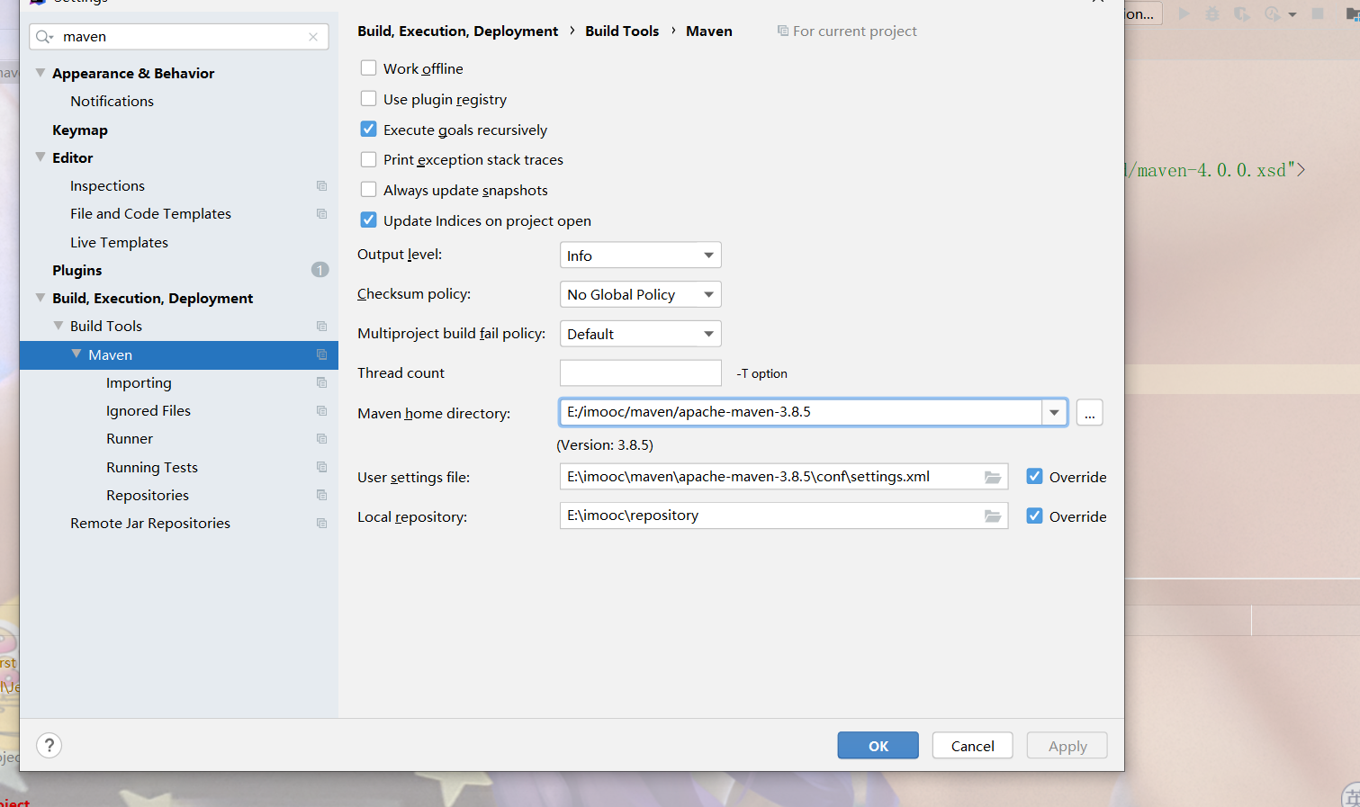Clear the maven search text
The image size is (1360, 807).
(313, 37)
